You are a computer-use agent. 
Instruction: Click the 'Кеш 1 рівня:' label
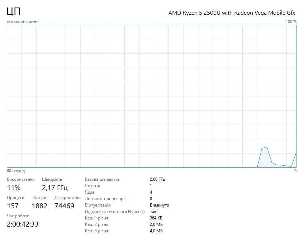click(x=97, y=218)
